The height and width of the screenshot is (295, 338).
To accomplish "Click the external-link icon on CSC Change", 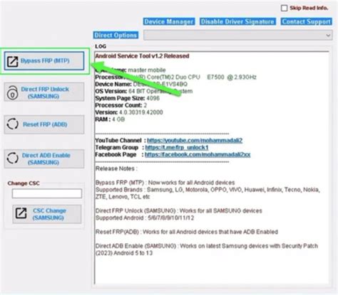I will coord(21,213).
